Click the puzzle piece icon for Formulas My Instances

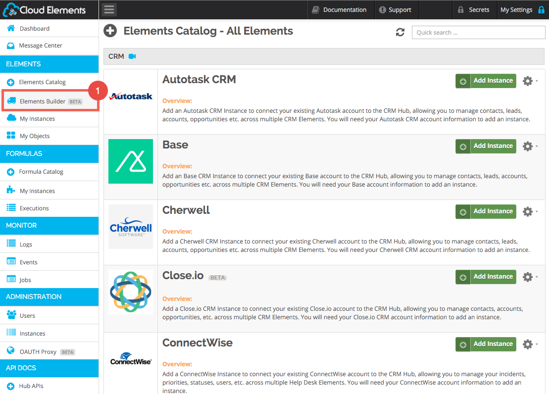[x=11, y=190]
